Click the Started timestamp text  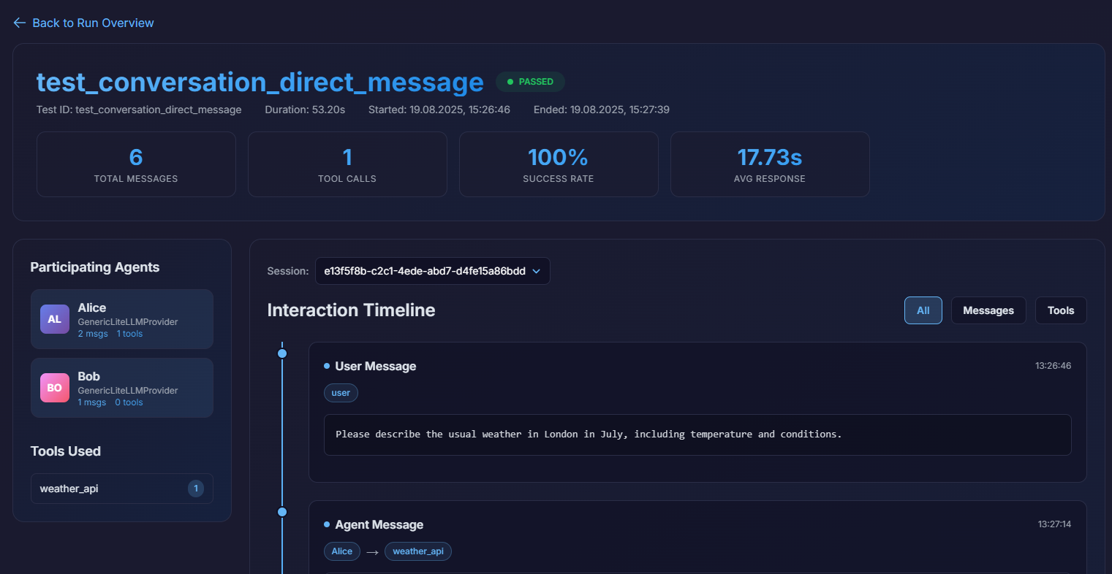point(439,110)
